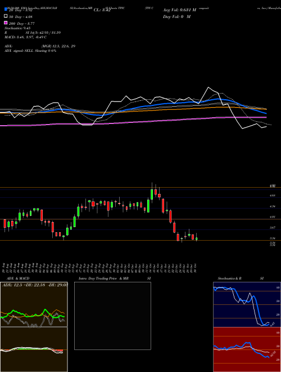Screen dimensions: 281x372
Task: Click the last green candlestick on the chart
Action: pos(197,239)
